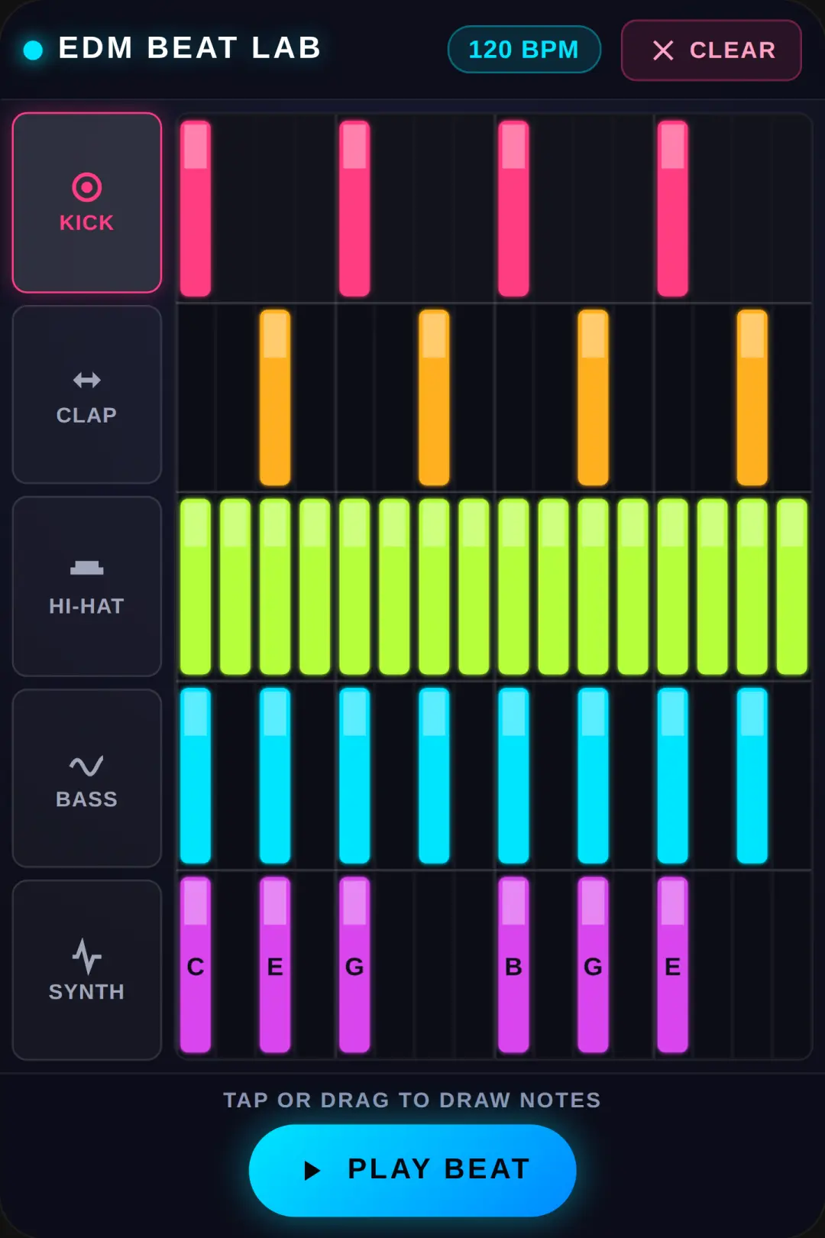Toggle the first synth G note
Viewport: 825px width, 1238px height.
point(354,965)
